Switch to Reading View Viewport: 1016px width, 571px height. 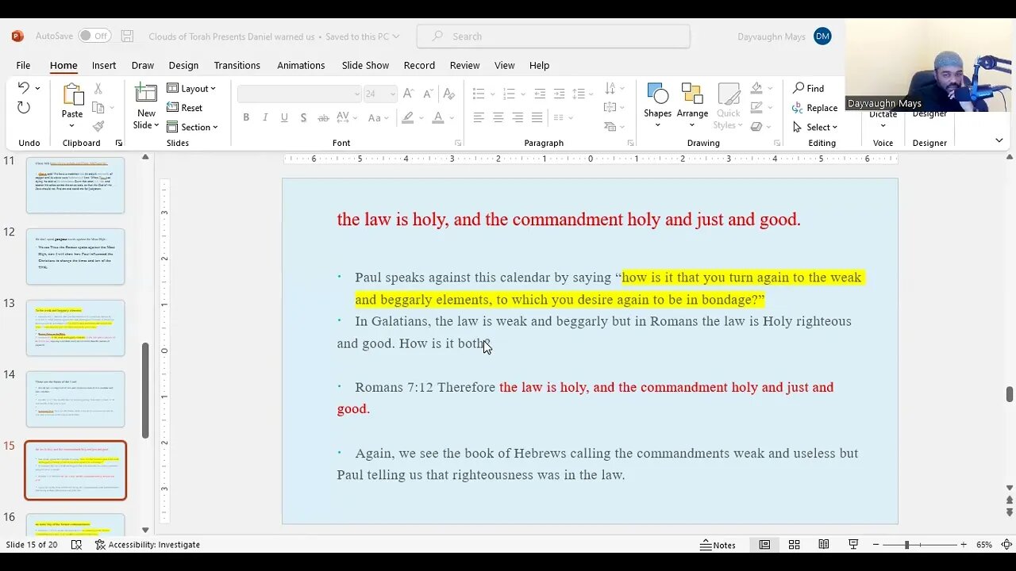[824, 545]
